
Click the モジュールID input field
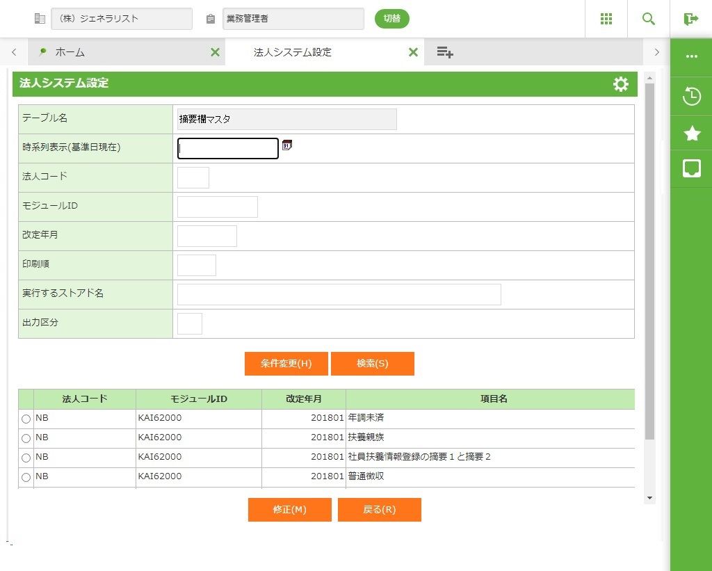click(217, 207)
